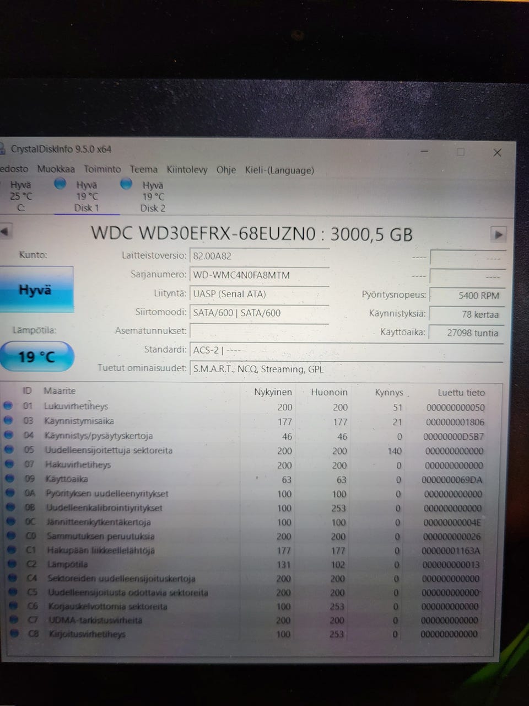Click status dot of Pyörityksen uudelleenyritykset row
The height and width of the screenshot is (706, 529).
point(9,493)
